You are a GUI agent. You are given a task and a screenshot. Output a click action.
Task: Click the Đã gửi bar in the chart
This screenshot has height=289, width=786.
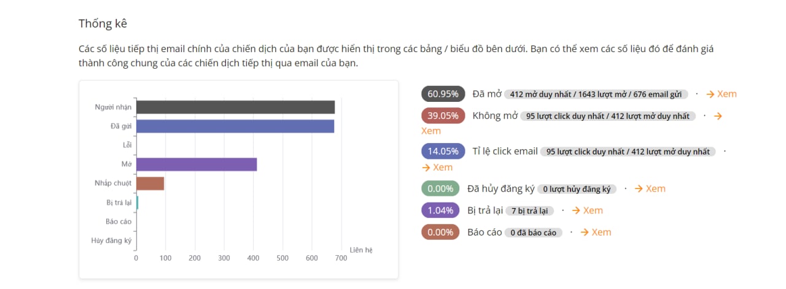tap(235, 126)
